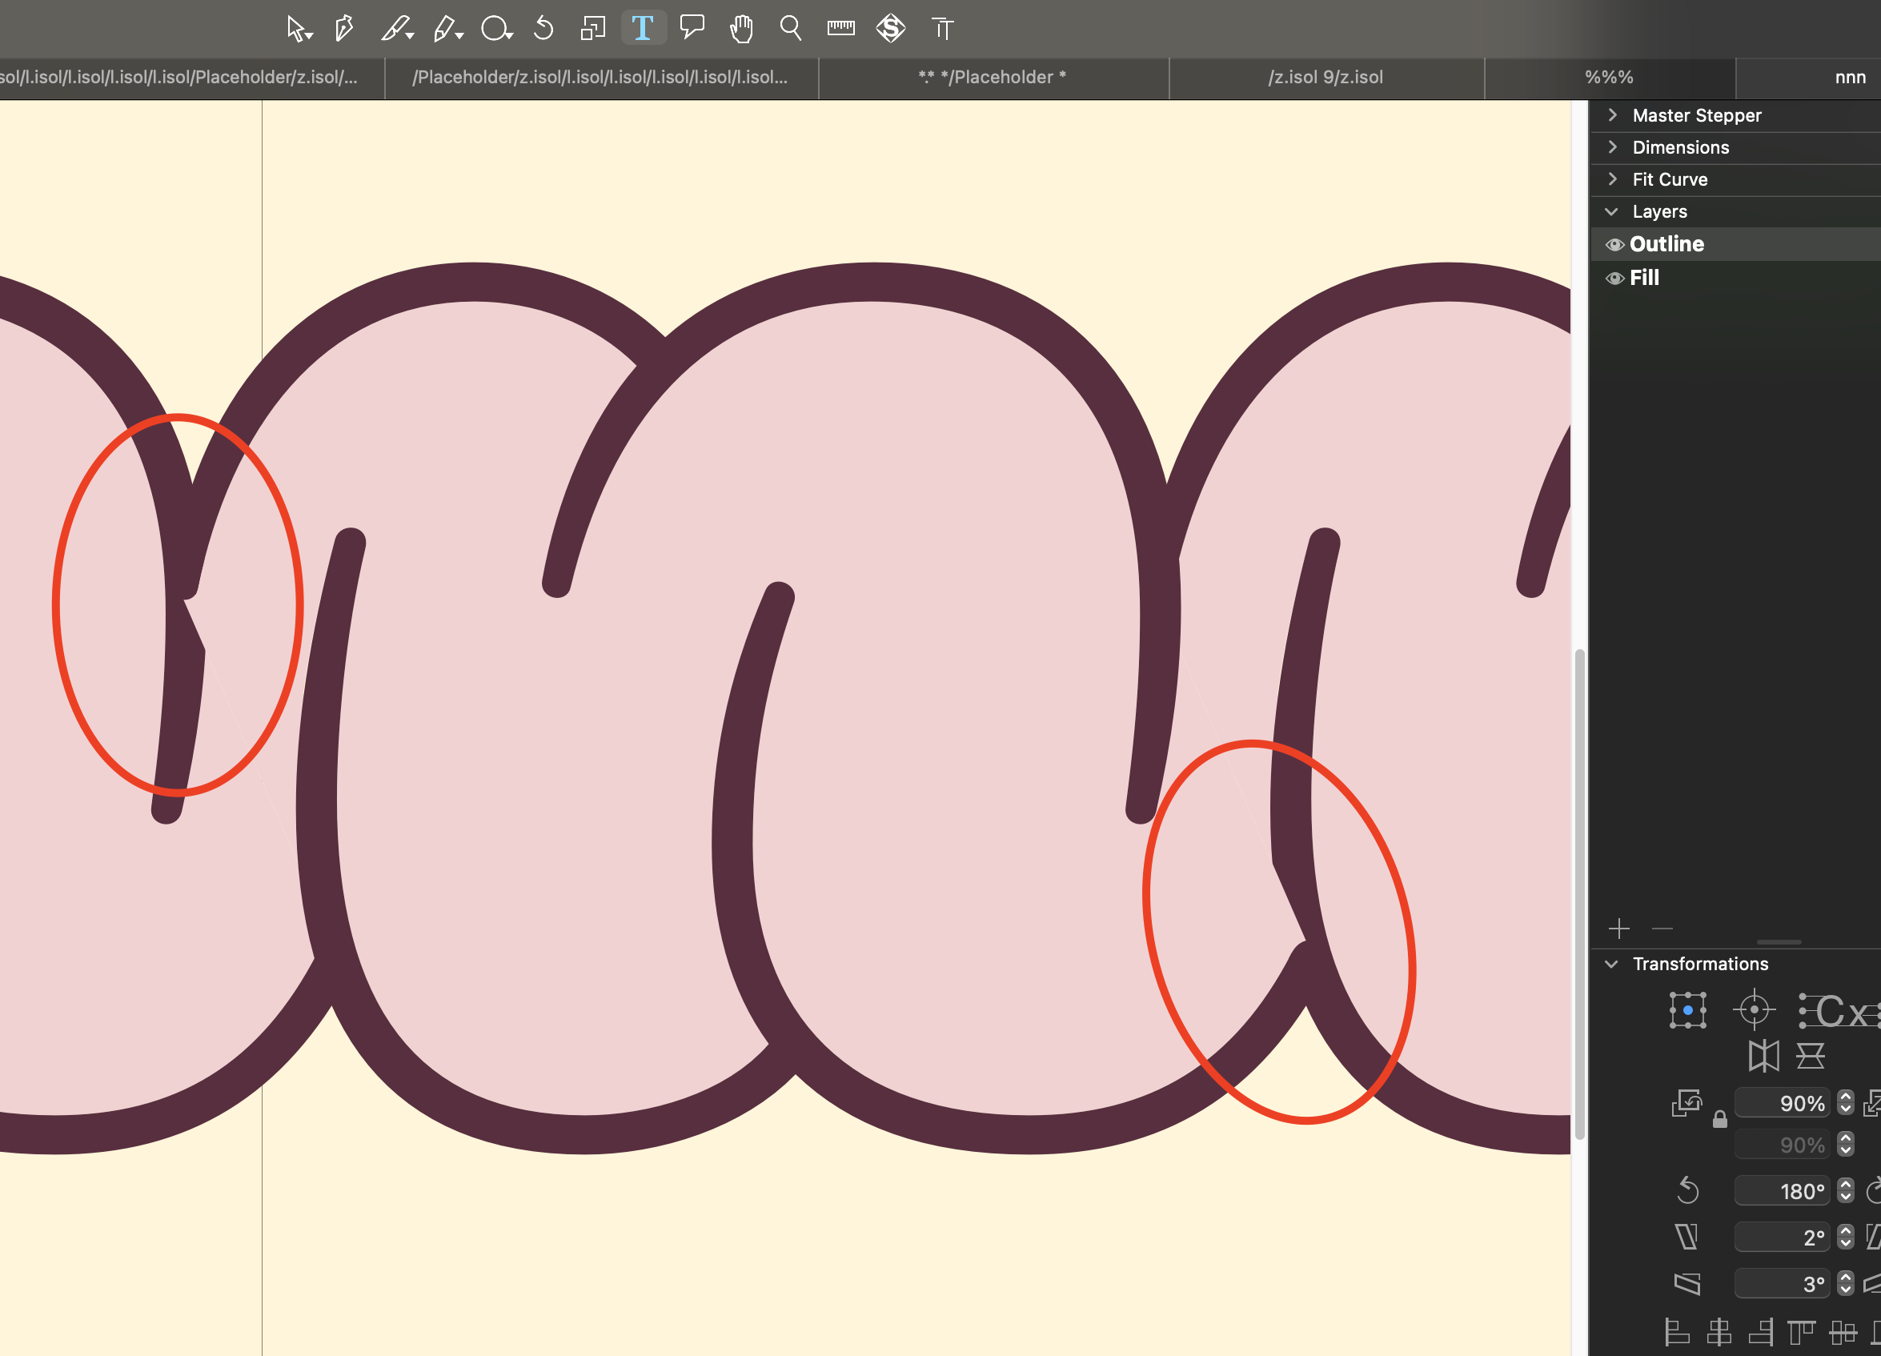The width and height of the screenshot is (1881, 1356).
Task: Click the add layer plus button
Action: (x=1619, y=929)
